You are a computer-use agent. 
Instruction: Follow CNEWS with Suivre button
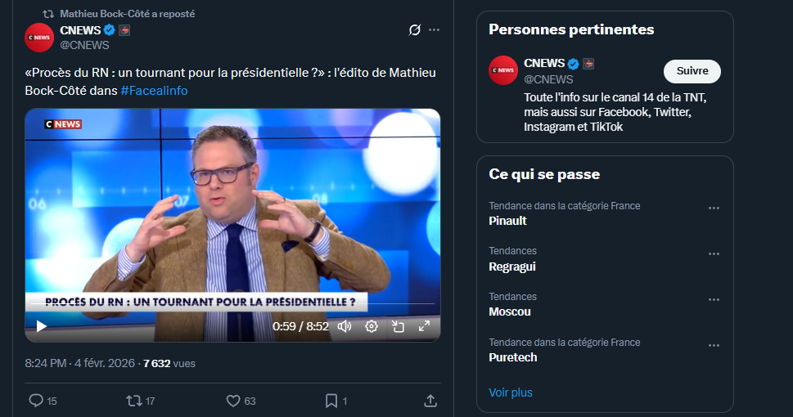tap(692, 71)
